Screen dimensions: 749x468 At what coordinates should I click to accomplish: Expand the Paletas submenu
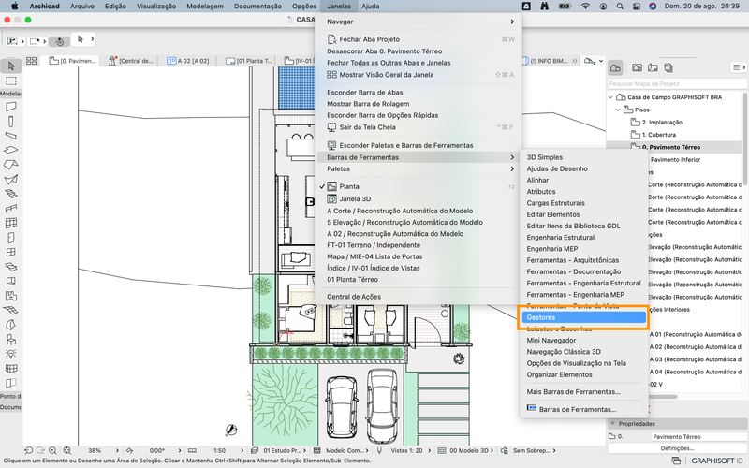[x=418, y=168]
